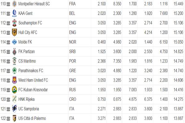Viewport: 185px width, 123px height.
Task: Click the FK Partizan crest icon
Action: pos(14,52)
